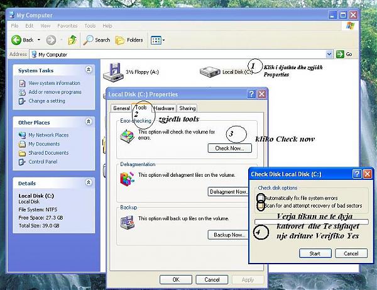Click the Backup Now button
This screenshot has width=377, height=290.
pos(228,235)
